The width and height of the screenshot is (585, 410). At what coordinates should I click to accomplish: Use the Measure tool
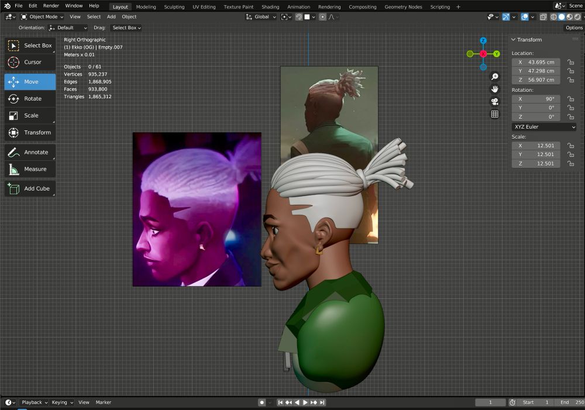point(30,169)
